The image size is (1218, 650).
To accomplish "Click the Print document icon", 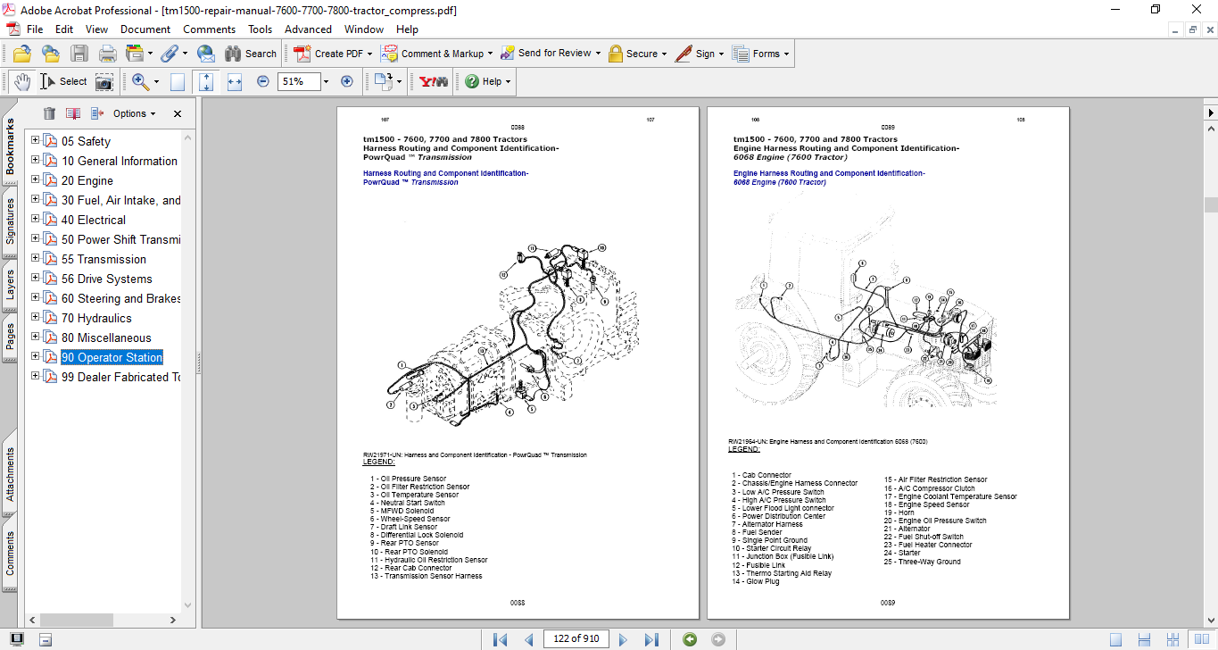I will tap(107, 53).
